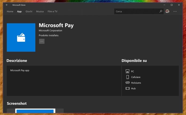Image resolution: width=186 pixels, height=115 pixels.
Task: Expand the more actions button under Prodotto installato
Action: click(42, 41)
